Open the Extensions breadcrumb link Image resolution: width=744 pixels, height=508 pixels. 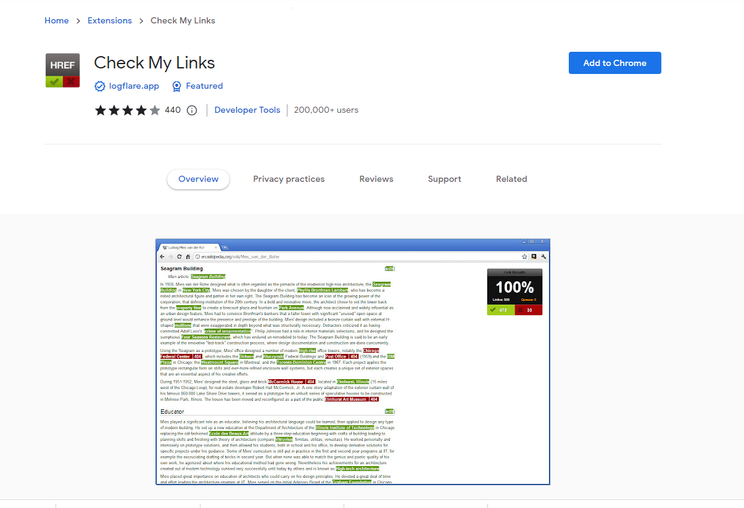click(110, 20)
